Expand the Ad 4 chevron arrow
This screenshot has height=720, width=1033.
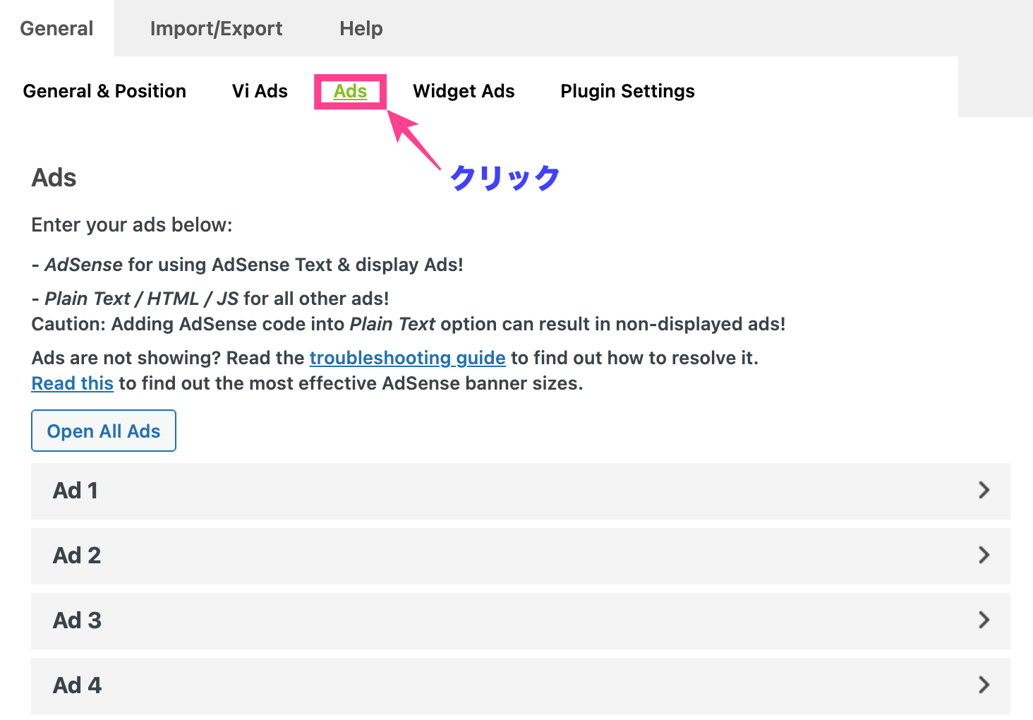click(x=984, y=685)
